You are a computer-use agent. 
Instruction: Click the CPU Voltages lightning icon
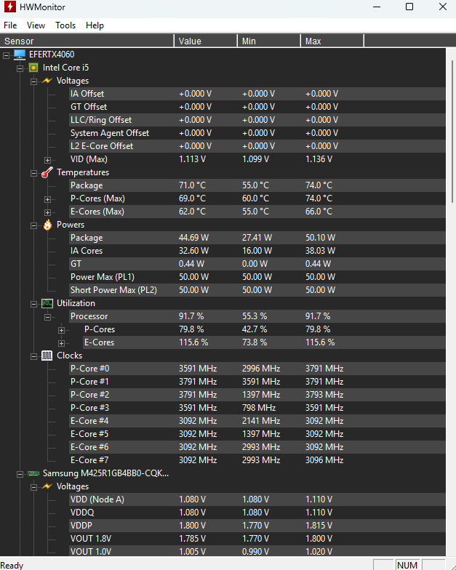click(47, 80)
